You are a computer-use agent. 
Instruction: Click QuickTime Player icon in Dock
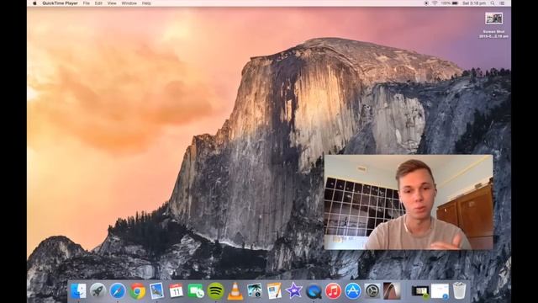pyautogui.click(x=314, y=291)
